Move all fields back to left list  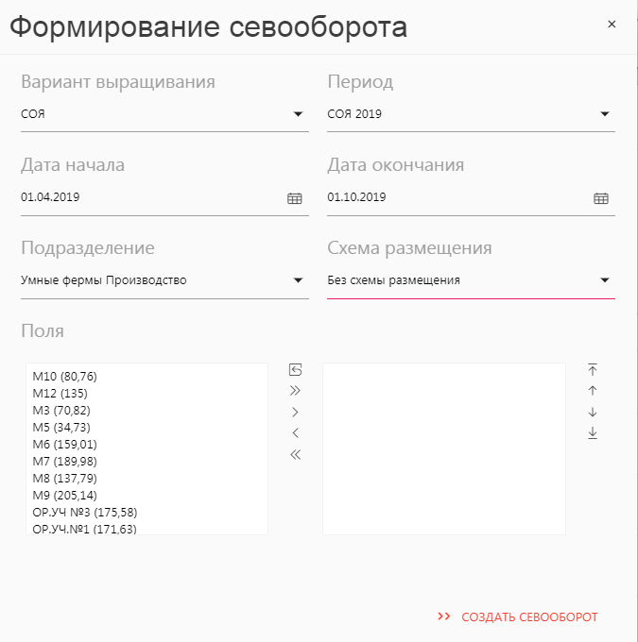pos(295,454)
